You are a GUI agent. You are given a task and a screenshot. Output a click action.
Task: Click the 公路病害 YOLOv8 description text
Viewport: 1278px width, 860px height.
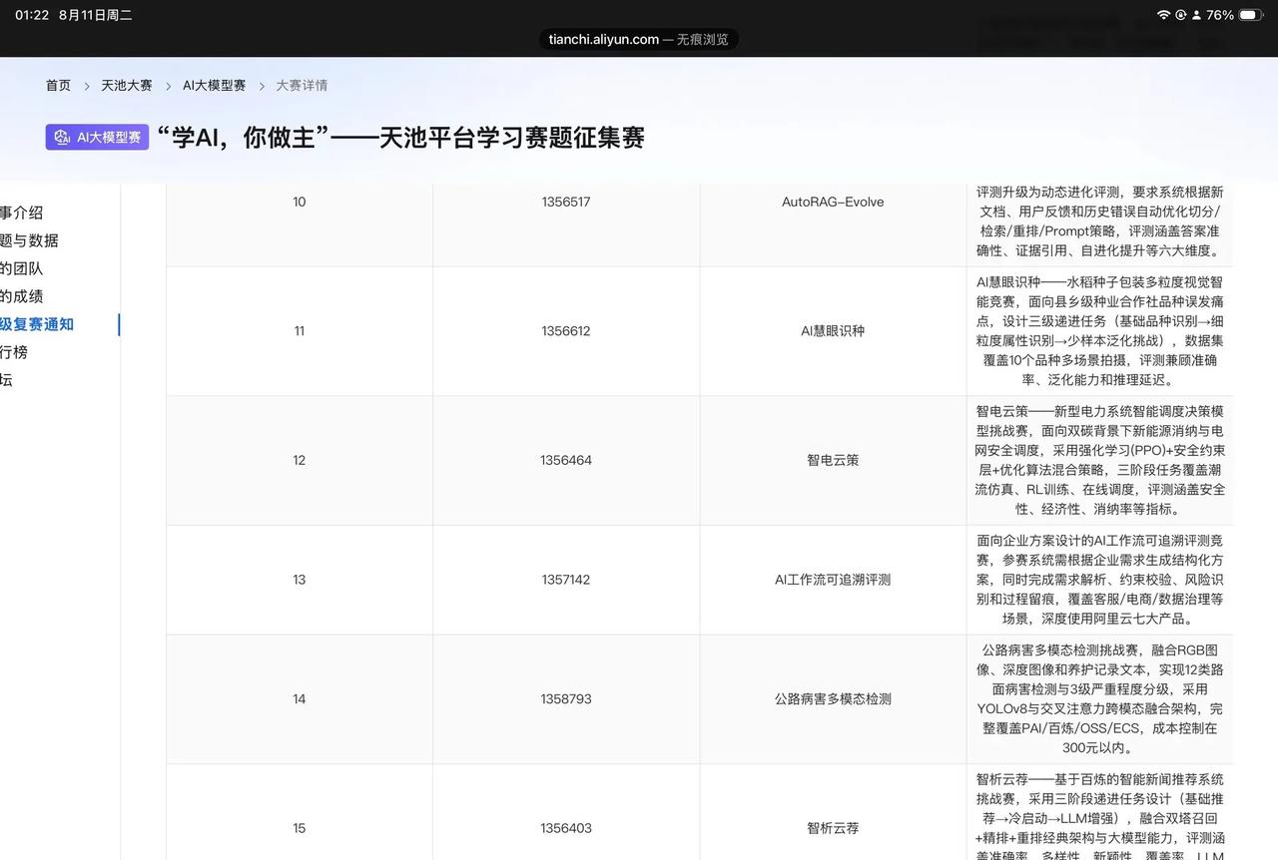(1099, 699)
